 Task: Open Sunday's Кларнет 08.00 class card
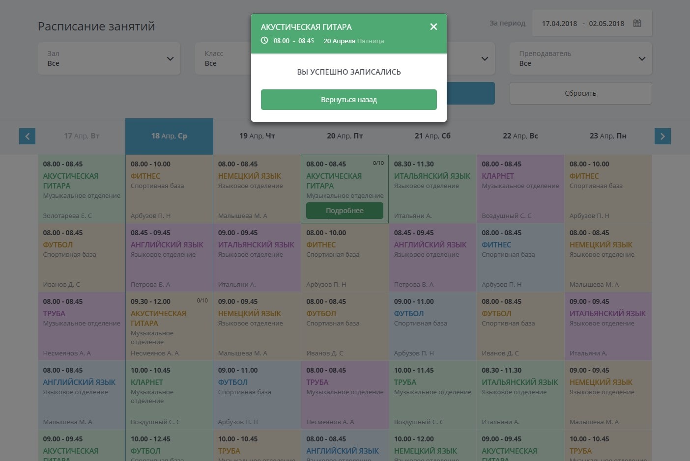[520, 189]
